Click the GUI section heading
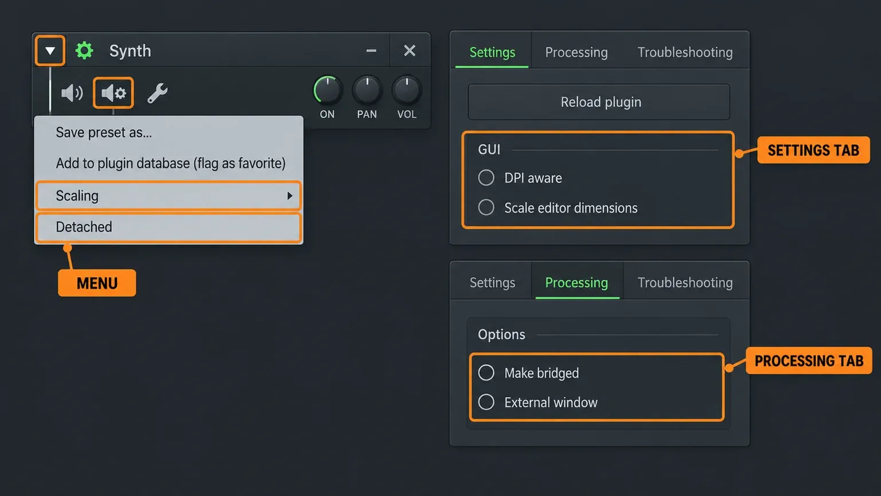This screenshot has height=496, width=881. tap(489, 150)
